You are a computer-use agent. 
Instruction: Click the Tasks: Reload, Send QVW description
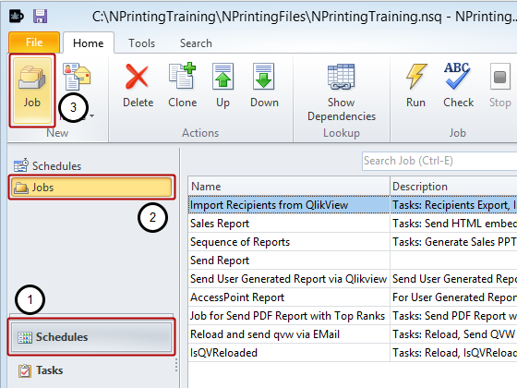(x=453, y=334)
